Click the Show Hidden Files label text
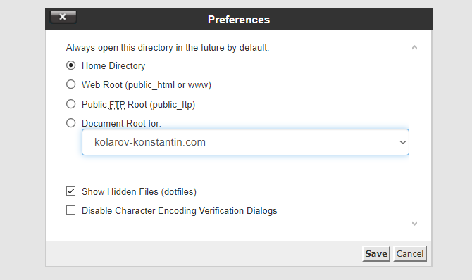 139,191
